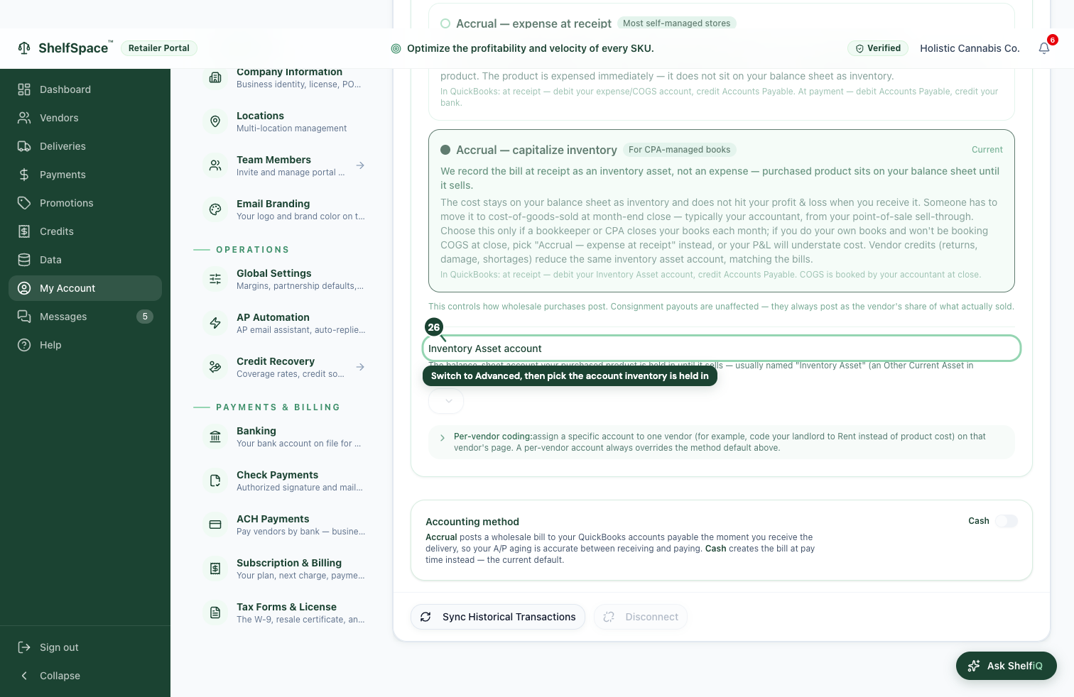Select the My Account menu item
Screen dimensions: 1074x697
click(85, 288)
